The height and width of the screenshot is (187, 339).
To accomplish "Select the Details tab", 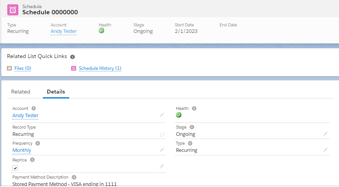I will pos(56,92).
